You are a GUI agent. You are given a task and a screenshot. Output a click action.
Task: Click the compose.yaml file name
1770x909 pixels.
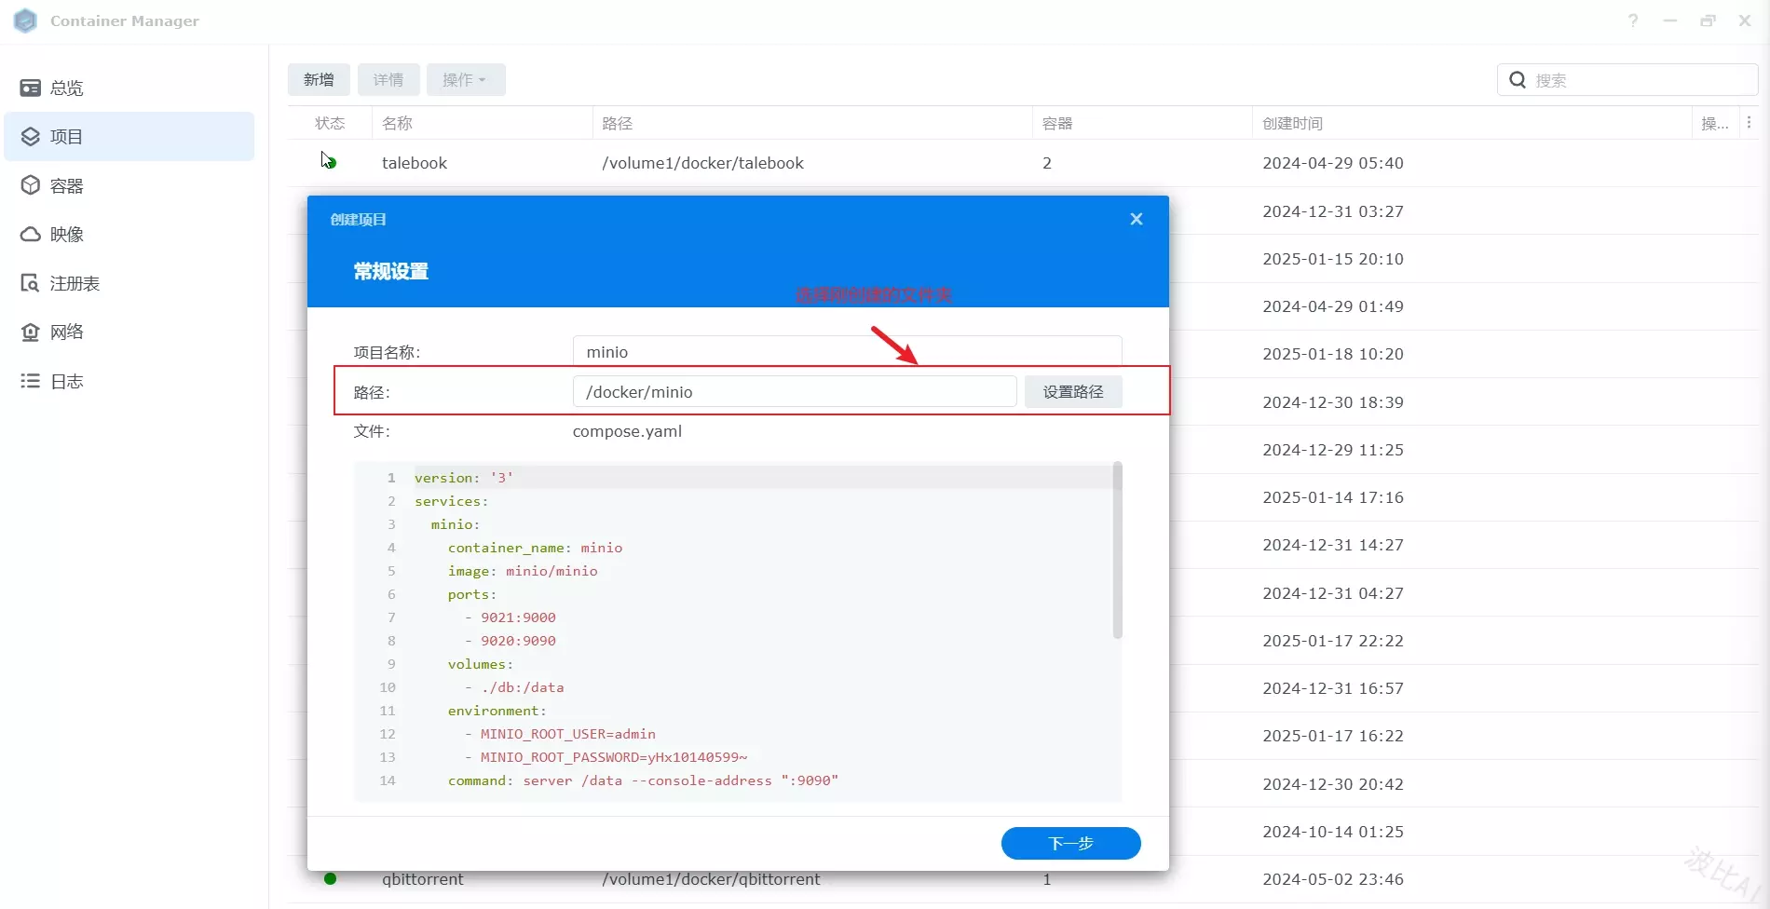[x=627, y=431]
